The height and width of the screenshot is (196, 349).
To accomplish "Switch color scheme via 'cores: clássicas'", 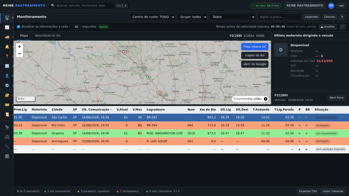I will click(333, 191).
